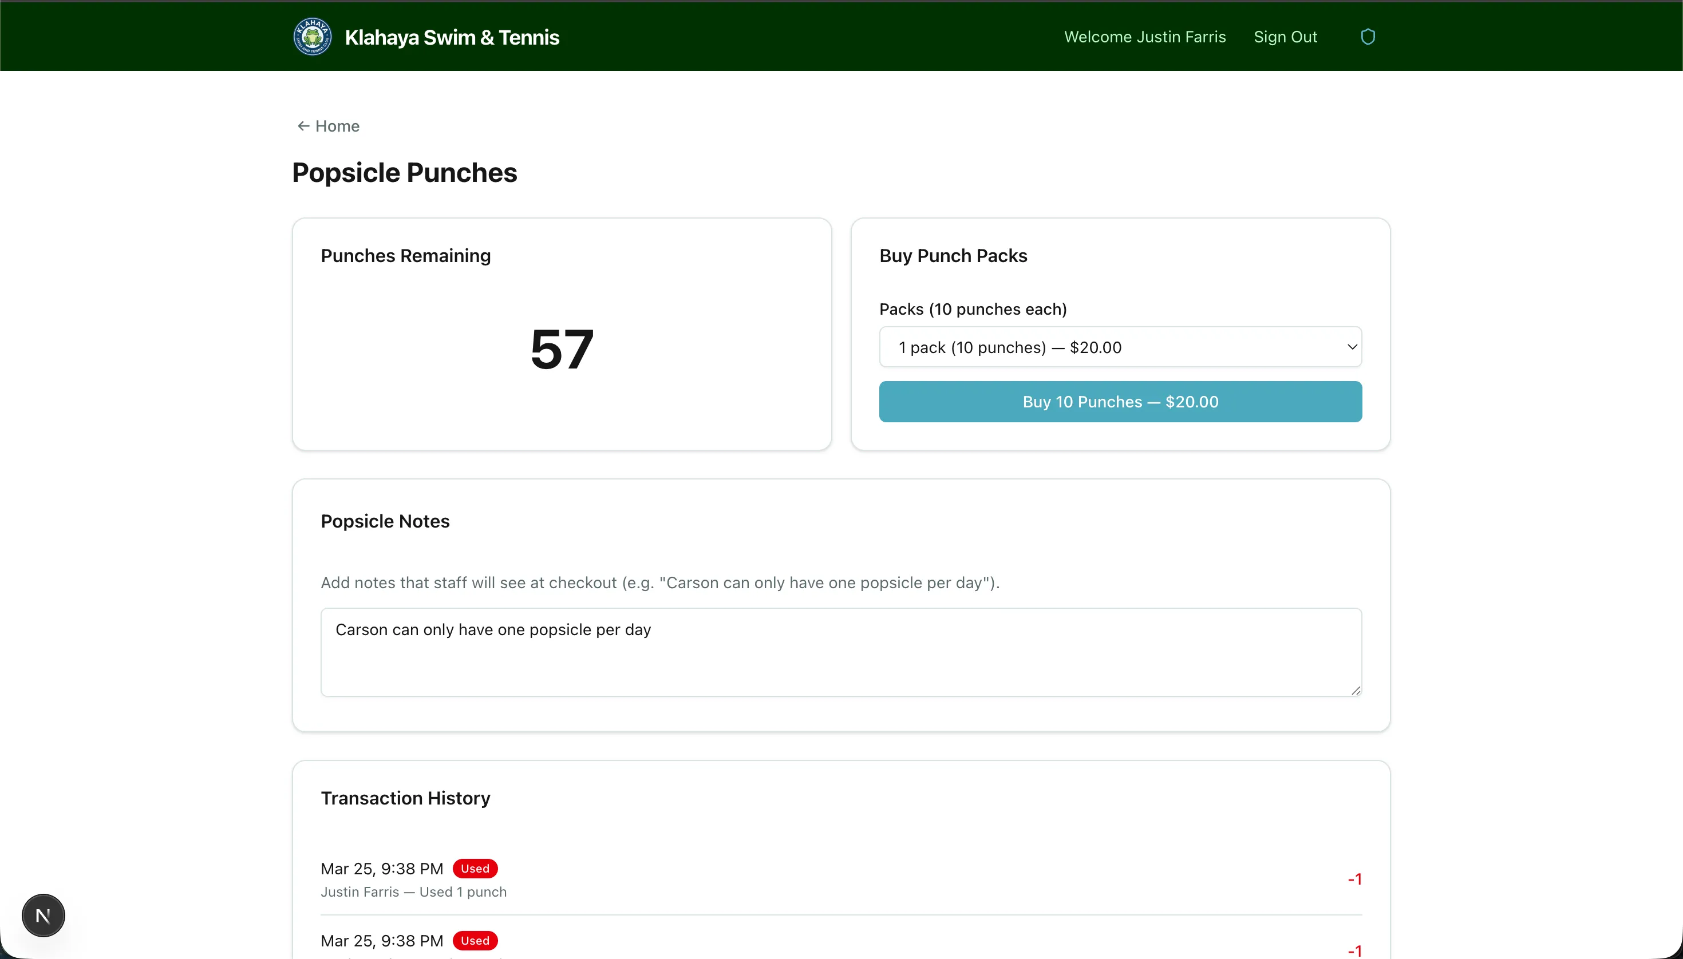Click the chevron on the pack selector
Image resolution: width=1683 pixels, height=959 pixels.
(1351, 346)
